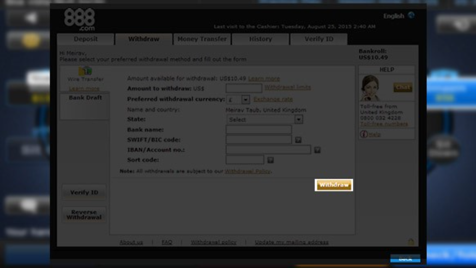Open the Exchange rate link
The height and width of the screenshot is (268, 476).
click(273, 99)
